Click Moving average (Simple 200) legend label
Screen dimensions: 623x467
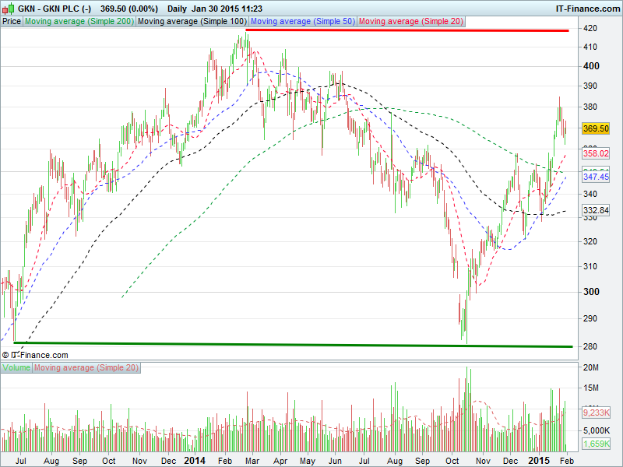click(79, 22)
